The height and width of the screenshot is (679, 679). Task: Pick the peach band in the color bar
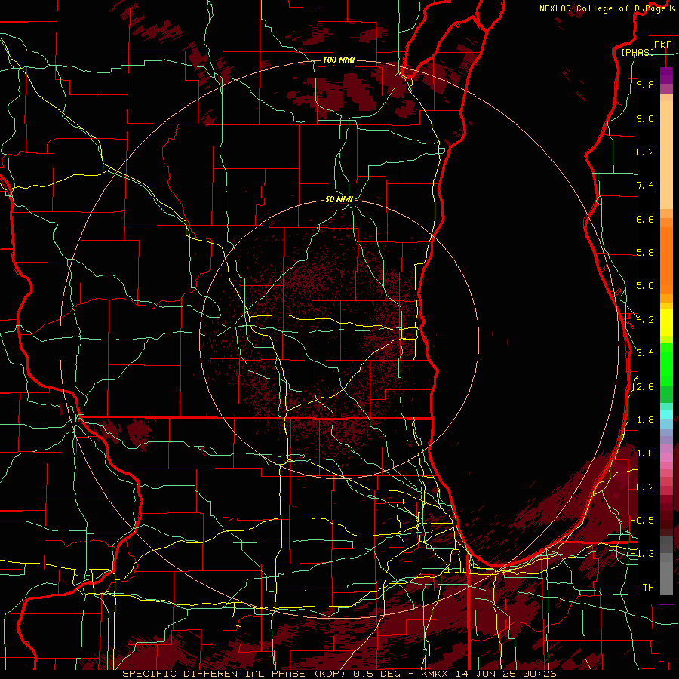[x=666, y=155]
